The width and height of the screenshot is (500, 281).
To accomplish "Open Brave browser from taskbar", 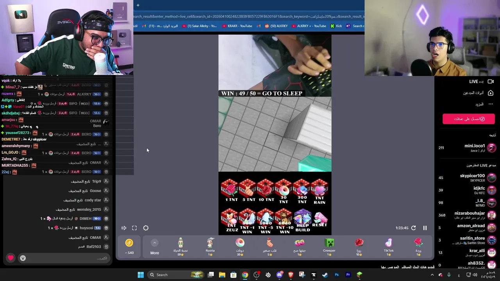I will [291, 275].
